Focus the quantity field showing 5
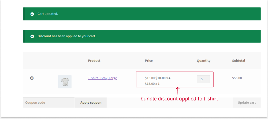Screen dimensions: 268x119 pos(203,79)
